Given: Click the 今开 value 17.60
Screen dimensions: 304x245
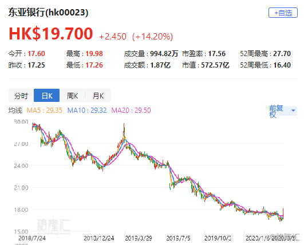Looking at the screenshot, I should coord(36,54).
